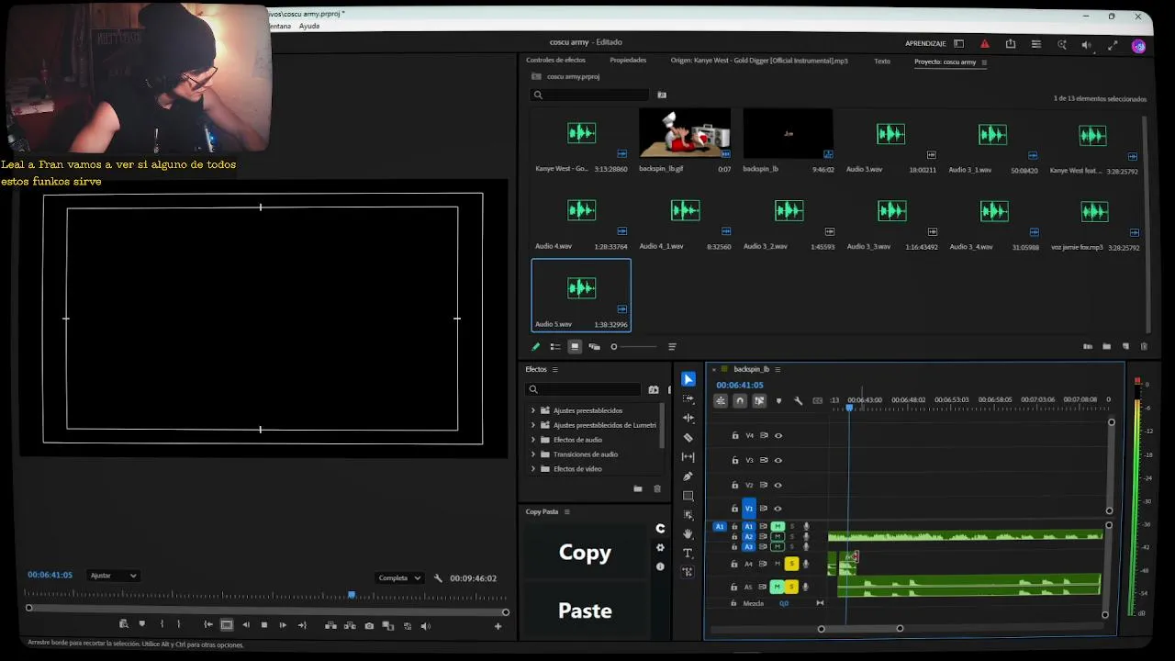Click the APRENDIZAJE workspace button
Screen dimensions: 1175x661
pos(925,44)
